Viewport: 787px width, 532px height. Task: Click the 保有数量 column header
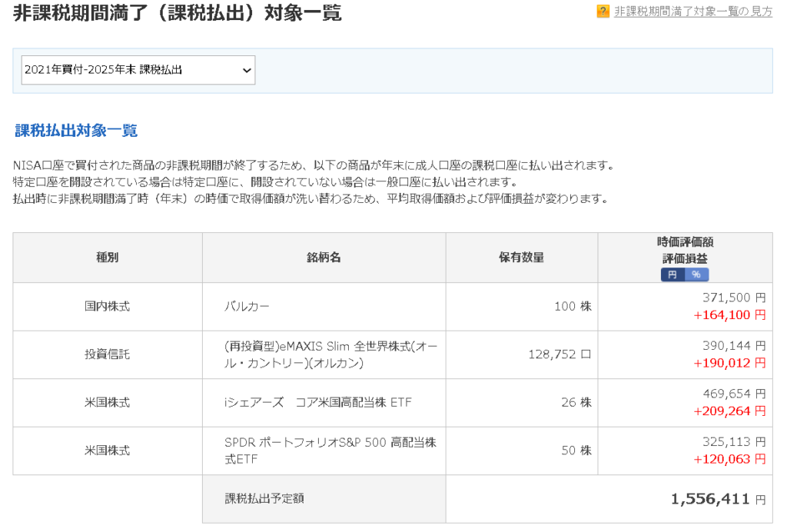(x=521, y=257)
